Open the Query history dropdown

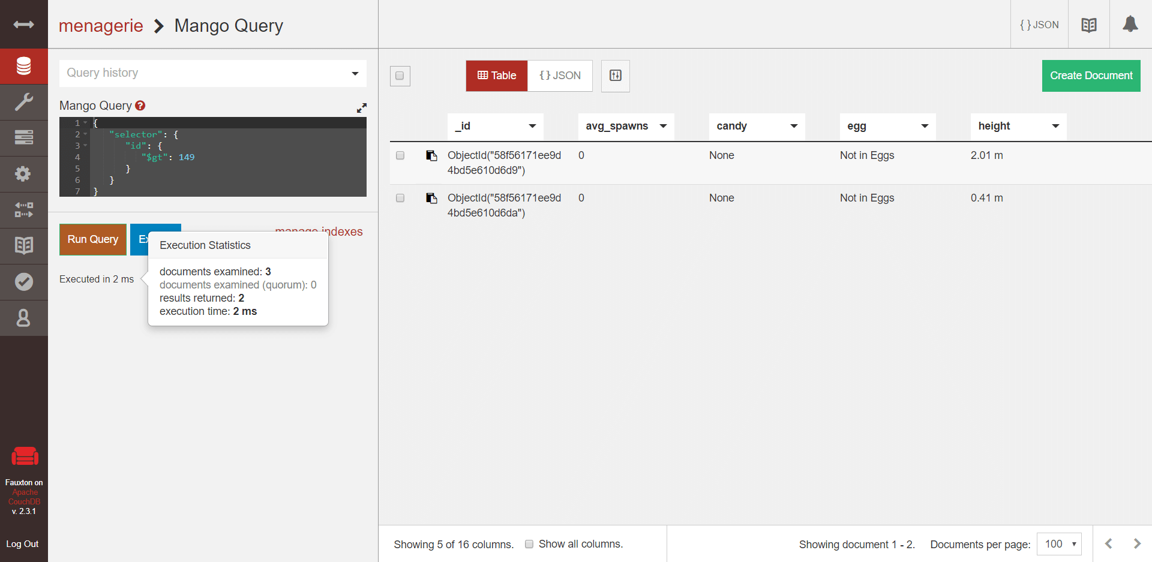coord(213,73)
